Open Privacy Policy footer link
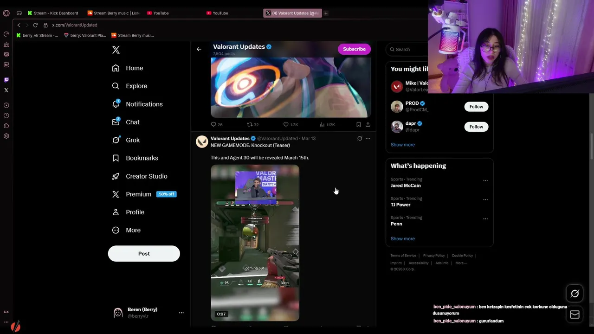The width and height of the screenshot is (594, 334). (434, 256)
